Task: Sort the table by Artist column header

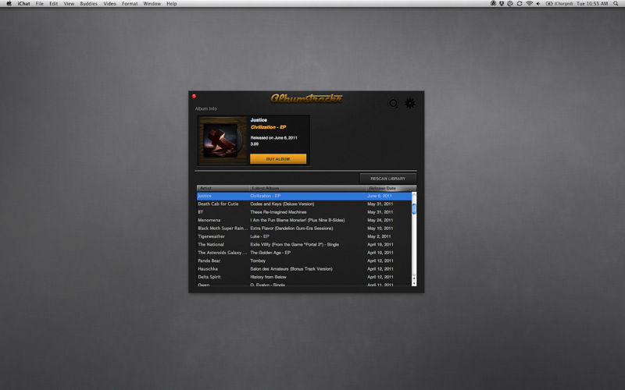Action: coord(223,188)
